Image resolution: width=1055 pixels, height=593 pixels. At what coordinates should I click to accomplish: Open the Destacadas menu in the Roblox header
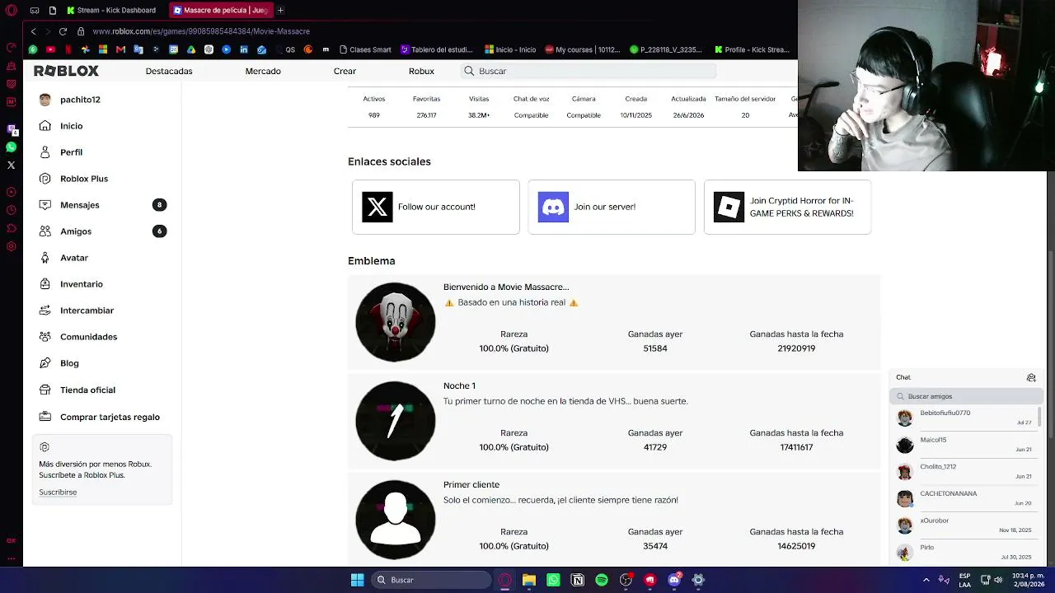pyautogui.click(x=169, y=71)
